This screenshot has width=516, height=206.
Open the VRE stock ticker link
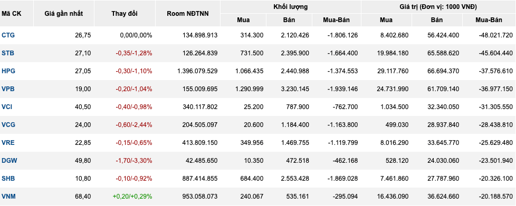pyautogui.click(x=8, y=143)
